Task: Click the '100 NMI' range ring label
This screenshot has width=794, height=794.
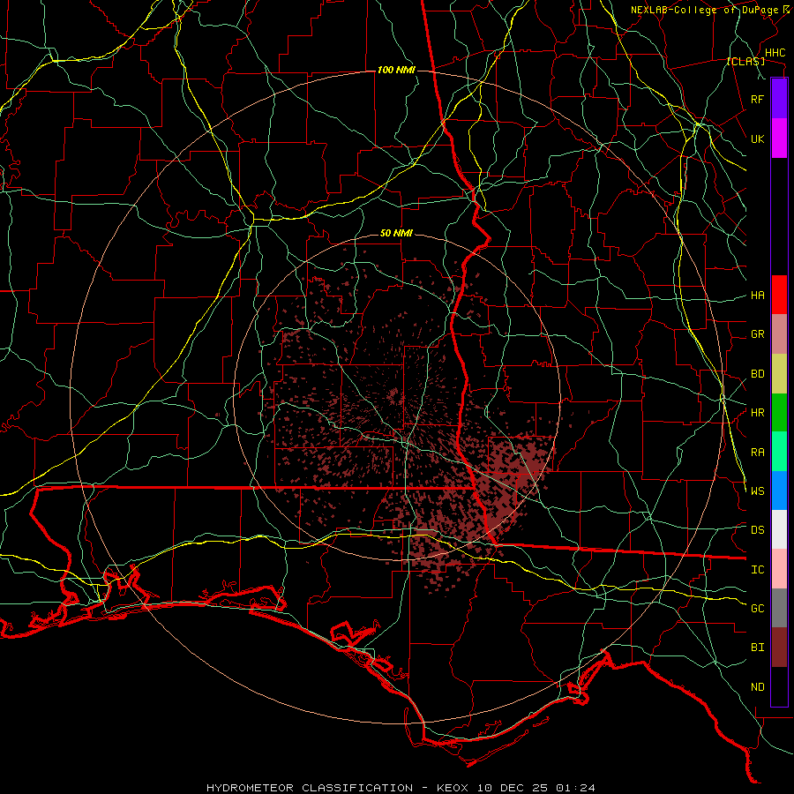Action: pos(396,70)
